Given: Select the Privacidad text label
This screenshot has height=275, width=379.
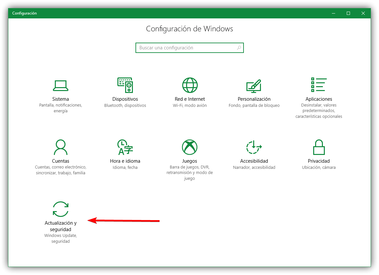Looking at the screenshot, I should click(x=318, y=161).
